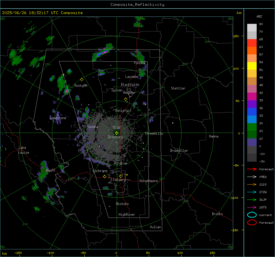Screen dimensions: 275x257
Task: Click the Brooks city label
Action: (x=217, y=214)
